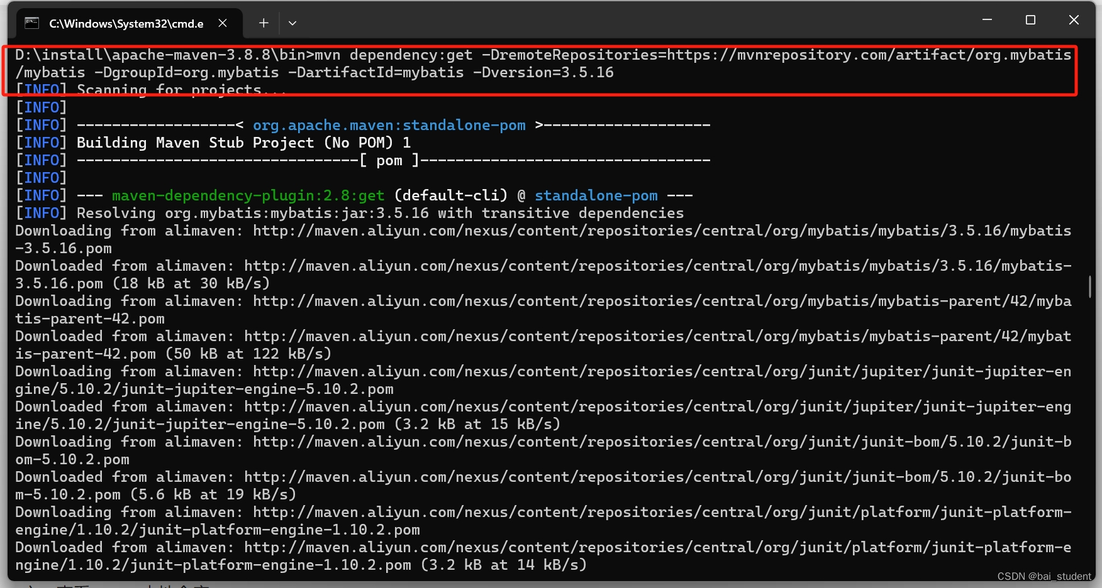The height and width of the screenshot is (588, 1102).
Task: Click 'Building Maven Stub Project (No POM) 1' line
Action: pos(244,143)
